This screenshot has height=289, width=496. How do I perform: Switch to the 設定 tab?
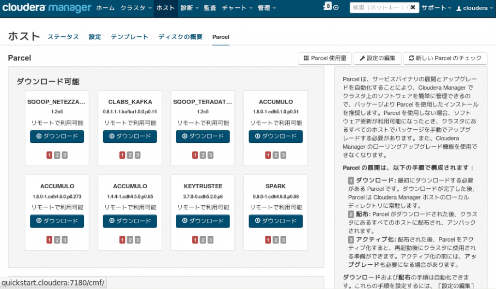95,37
